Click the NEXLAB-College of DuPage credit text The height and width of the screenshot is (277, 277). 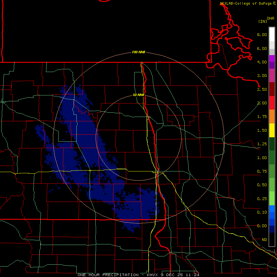click(x=246, y=3)
